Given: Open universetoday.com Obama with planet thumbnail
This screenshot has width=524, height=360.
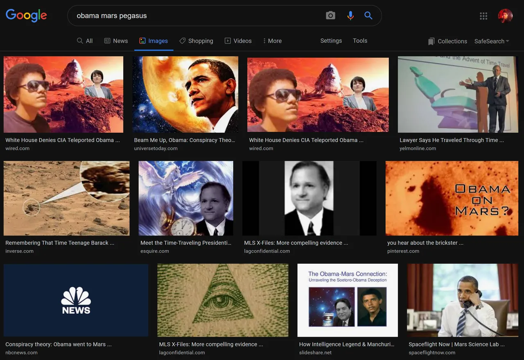Looking at the screenshot, I should (x=185, y=95).
